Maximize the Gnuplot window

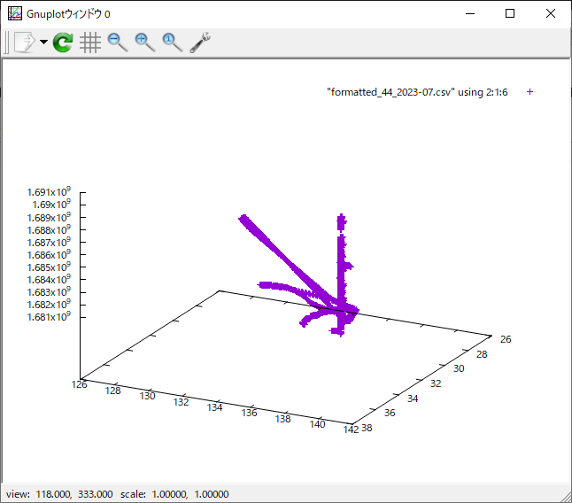(x=510, y=13)
